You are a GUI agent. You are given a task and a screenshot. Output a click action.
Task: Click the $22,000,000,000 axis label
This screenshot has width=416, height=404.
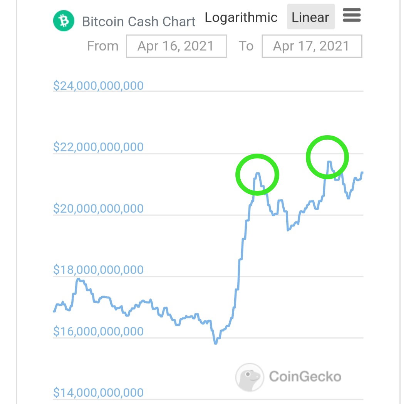(x=99, y=147)
